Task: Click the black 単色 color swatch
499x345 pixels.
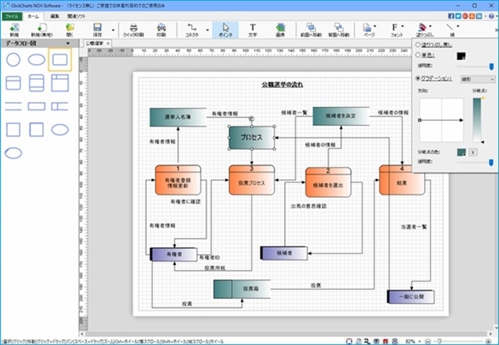Action: click(461, 56)
